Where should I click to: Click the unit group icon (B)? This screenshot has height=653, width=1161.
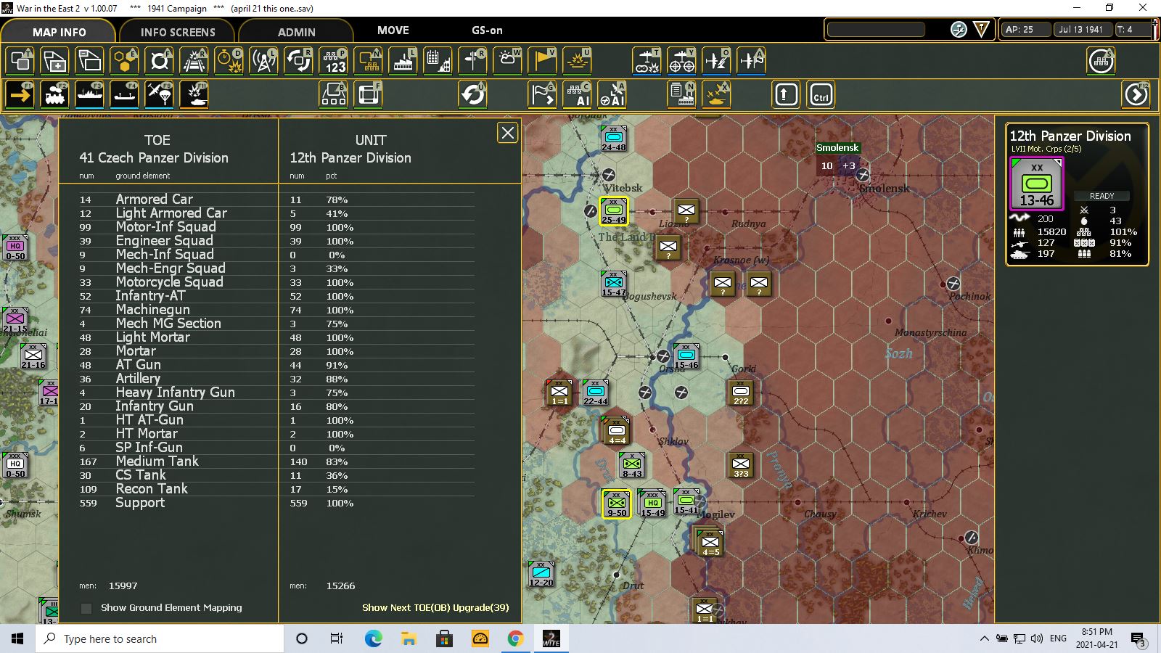pos(334,94)
